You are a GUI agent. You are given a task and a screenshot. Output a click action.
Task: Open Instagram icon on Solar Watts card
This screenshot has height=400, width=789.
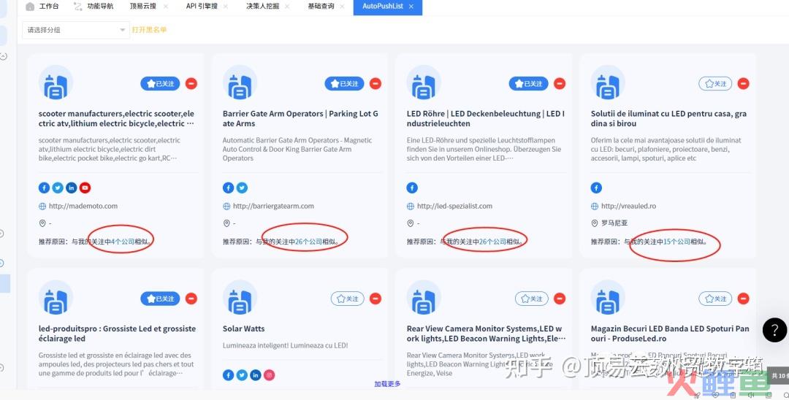pyautogui.click(x=269, y=375)
